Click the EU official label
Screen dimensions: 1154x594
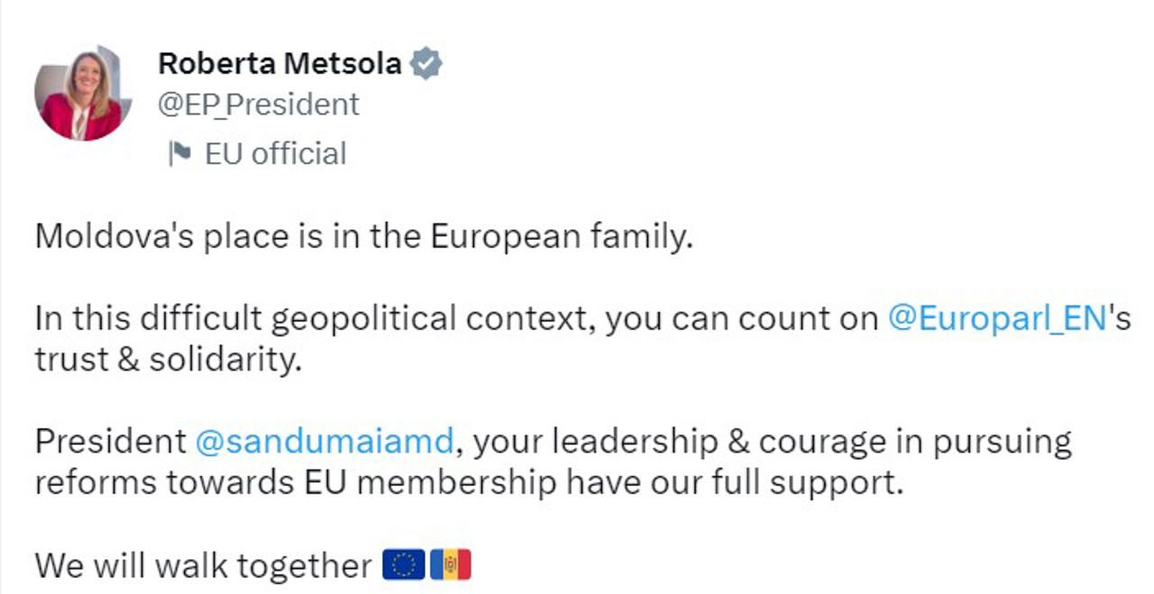tap(275, 154)
